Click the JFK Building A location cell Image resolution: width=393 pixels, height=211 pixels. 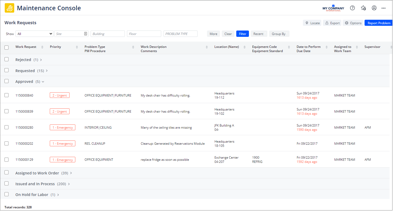point(224,128)
